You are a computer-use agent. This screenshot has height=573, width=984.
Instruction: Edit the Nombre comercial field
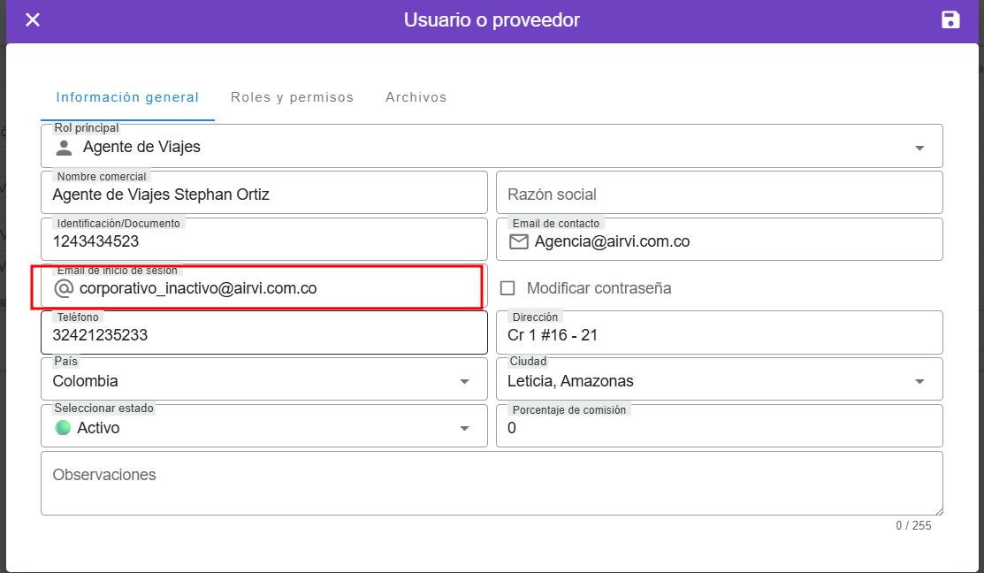264,194
